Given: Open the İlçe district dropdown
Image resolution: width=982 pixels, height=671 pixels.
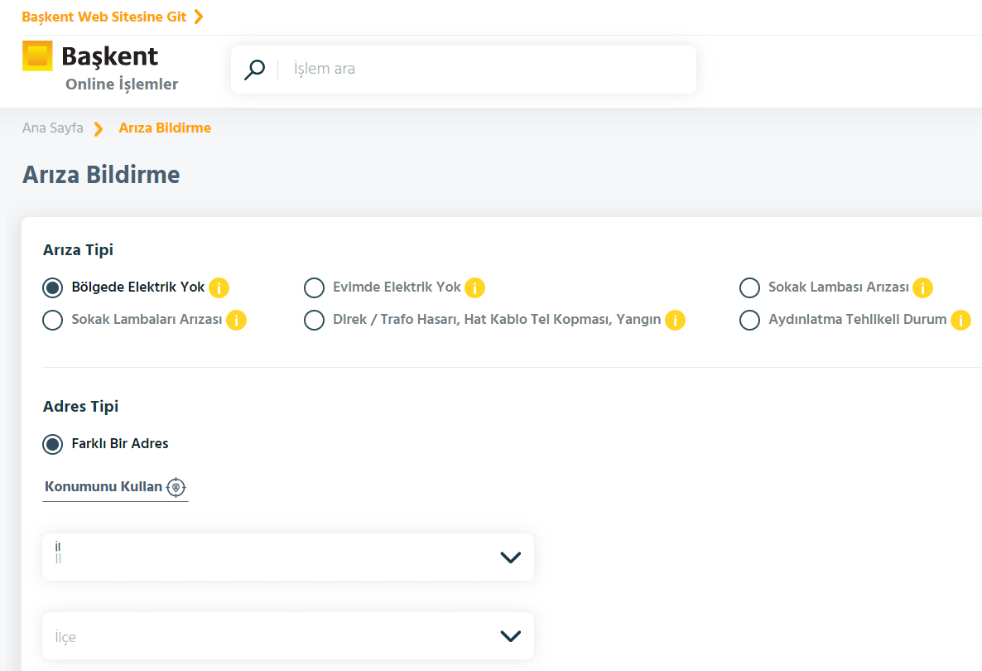Looking at the screenshot, I should click(287, 636).
